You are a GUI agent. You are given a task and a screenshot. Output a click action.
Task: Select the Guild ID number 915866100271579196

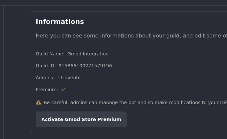[x=85, y=66]
